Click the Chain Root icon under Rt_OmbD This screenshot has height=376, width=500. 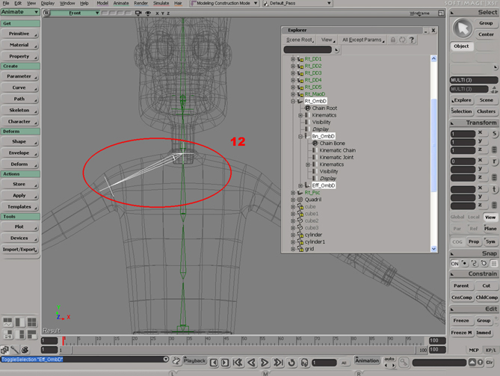click(x=307, y=108)
